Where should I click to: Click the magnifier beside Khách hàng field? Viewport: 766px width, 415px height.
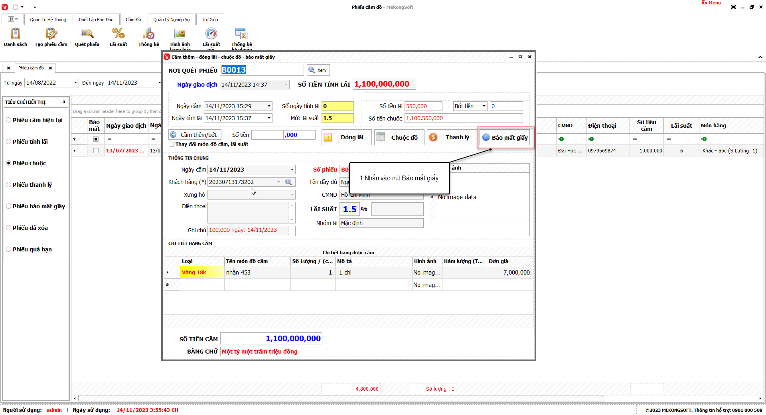288,182
